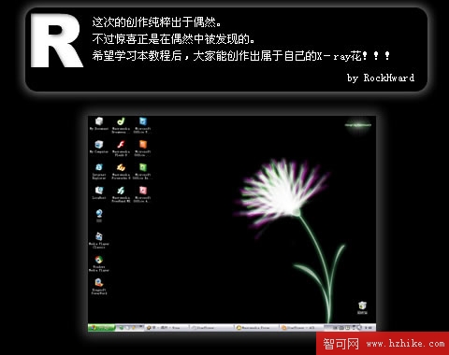
Task: Open the My Computer desktop icon
Action: tap(99, 147)
